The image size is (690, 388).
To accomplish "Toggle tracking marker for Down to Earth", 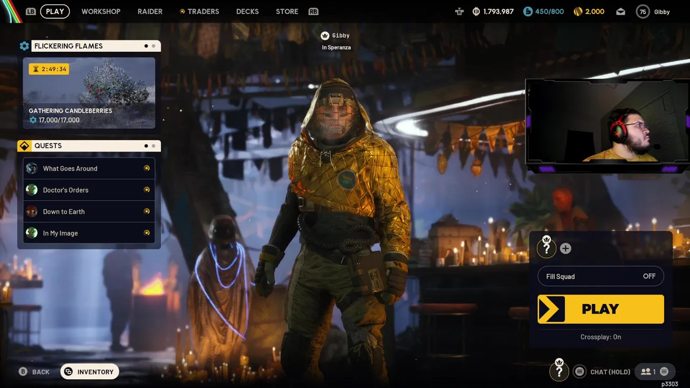I will coord(147,211).
